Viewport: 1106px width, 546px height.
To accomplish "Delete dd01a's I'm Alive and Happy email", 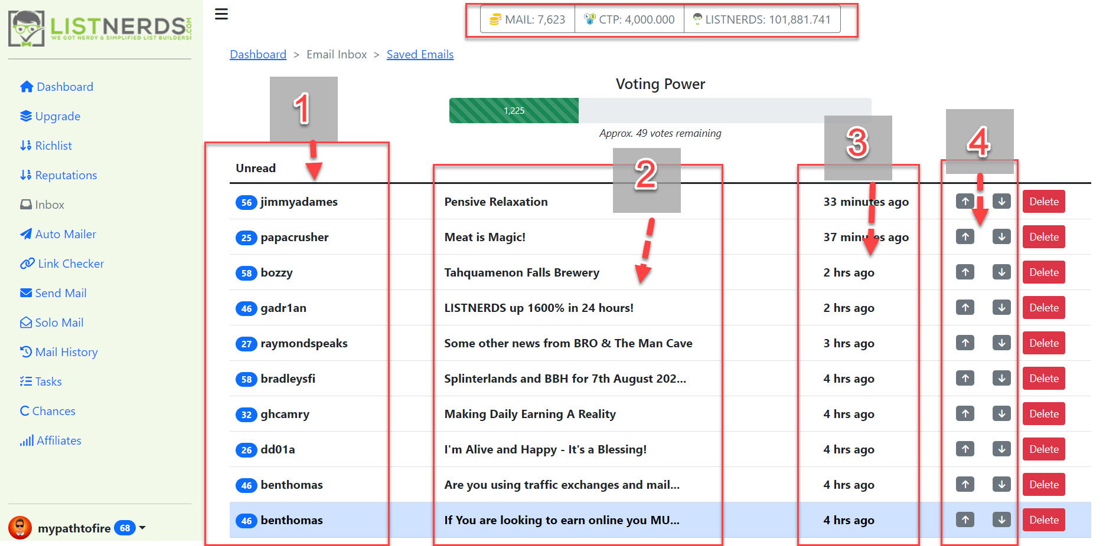I will click(x=1044, y=449).
